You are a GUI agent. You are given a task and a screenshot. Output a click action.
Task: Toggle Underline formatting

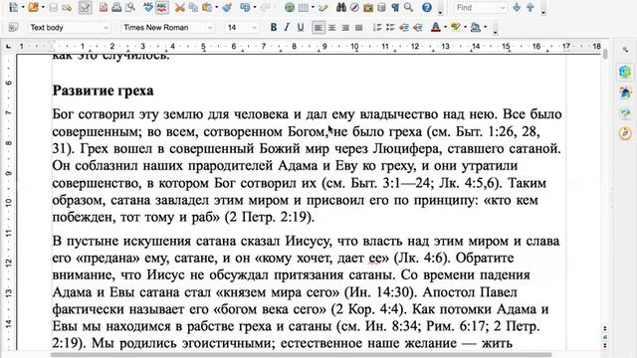coord(301,27)
